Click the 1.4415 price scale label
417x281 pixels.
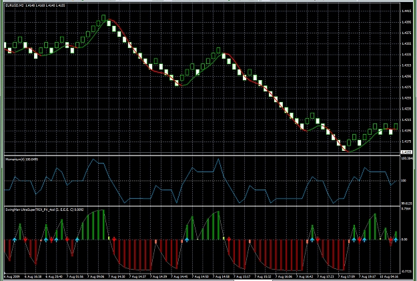point(406,11)
